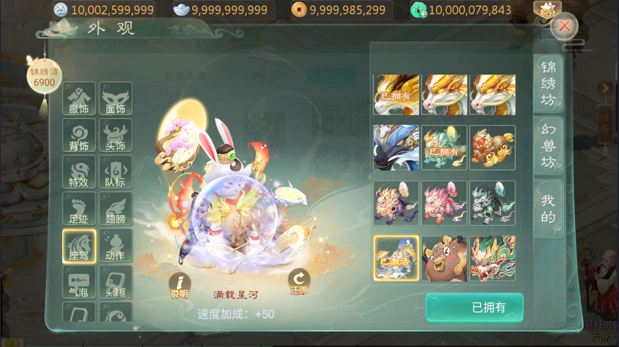Click the green 已拥有 button
This screenshot has width=619, height=347.
474,307
